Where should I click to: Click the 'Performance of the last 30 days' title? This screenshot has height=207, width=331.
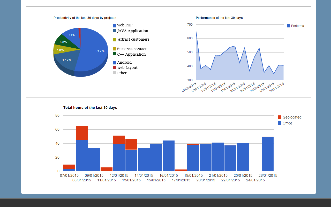219,18
